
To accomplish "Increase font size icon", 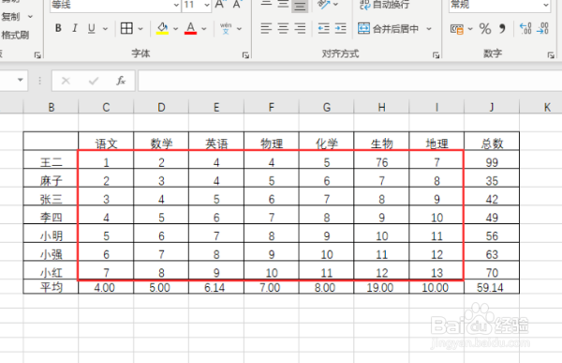I will pos(219,5).
